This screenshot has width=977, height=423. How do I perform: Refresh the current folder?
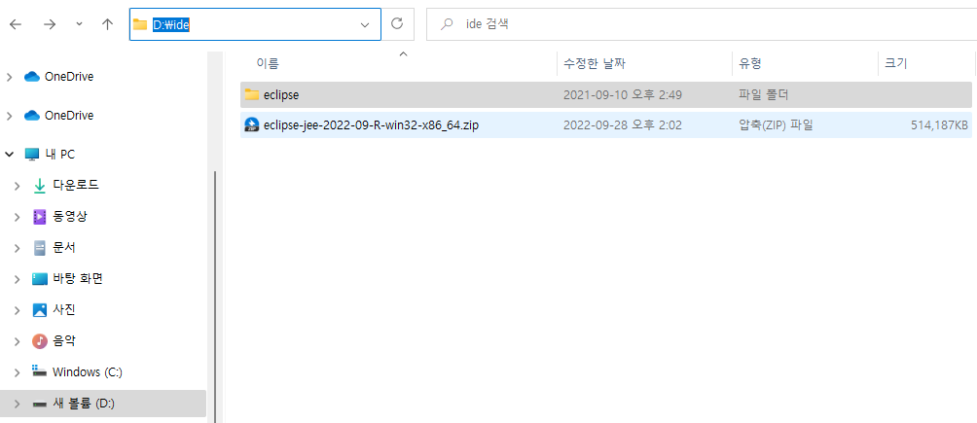tap(397, 24)
